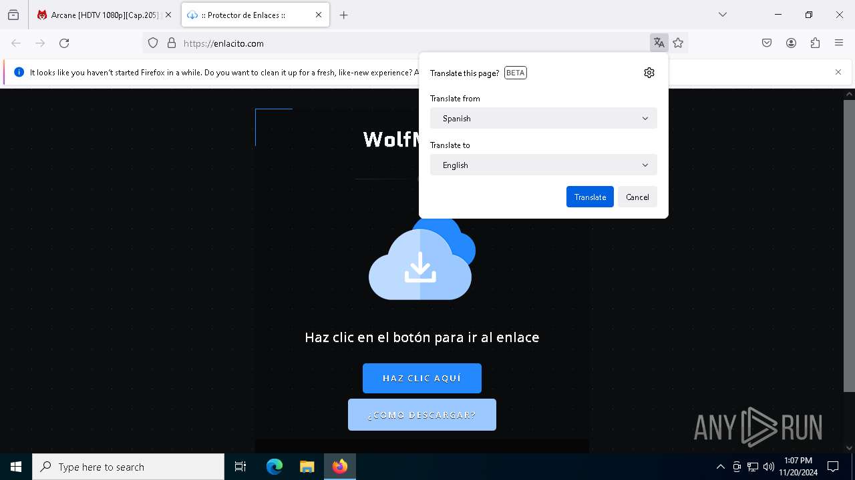Open the clock showing 1:07 PM
This screenshot has width=855, height=480.
[x=798, y=467]
